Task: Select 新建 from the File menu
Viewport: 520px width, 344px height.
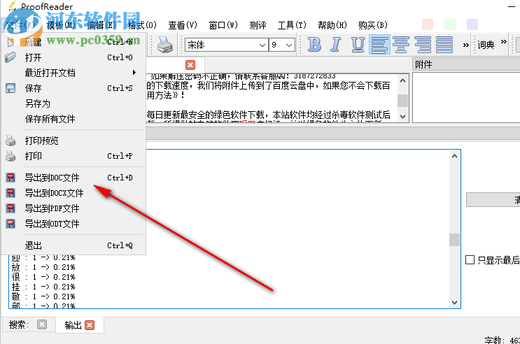Action: click(73, 42)
